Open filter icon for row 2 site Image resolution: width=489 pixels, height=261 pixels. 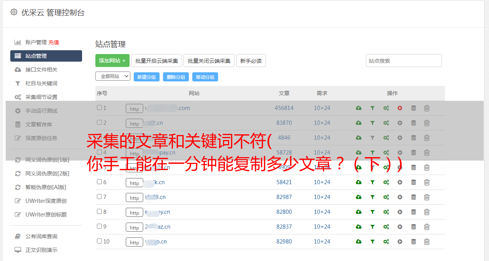[x=372, y=123]
